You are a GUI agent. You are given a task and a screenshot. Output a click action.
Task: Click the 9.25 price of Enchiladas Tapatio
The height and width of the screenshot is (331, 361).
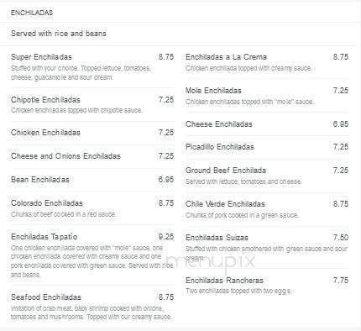click(166, 237)
